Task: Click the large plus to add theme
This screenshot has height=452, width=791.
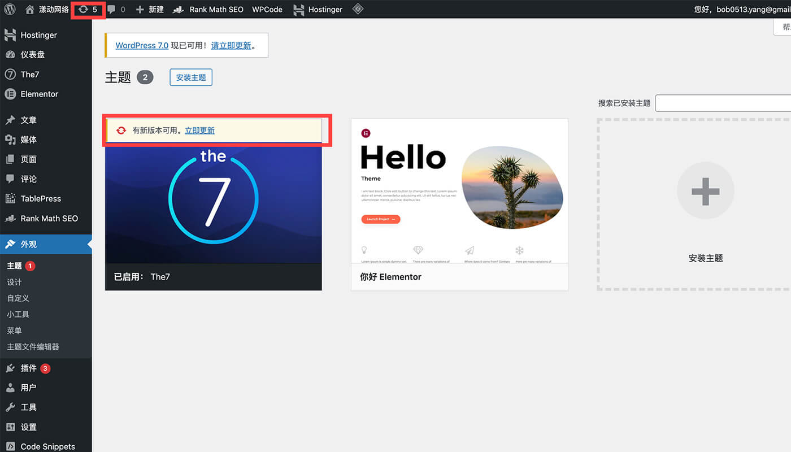Action: [706, 191]
